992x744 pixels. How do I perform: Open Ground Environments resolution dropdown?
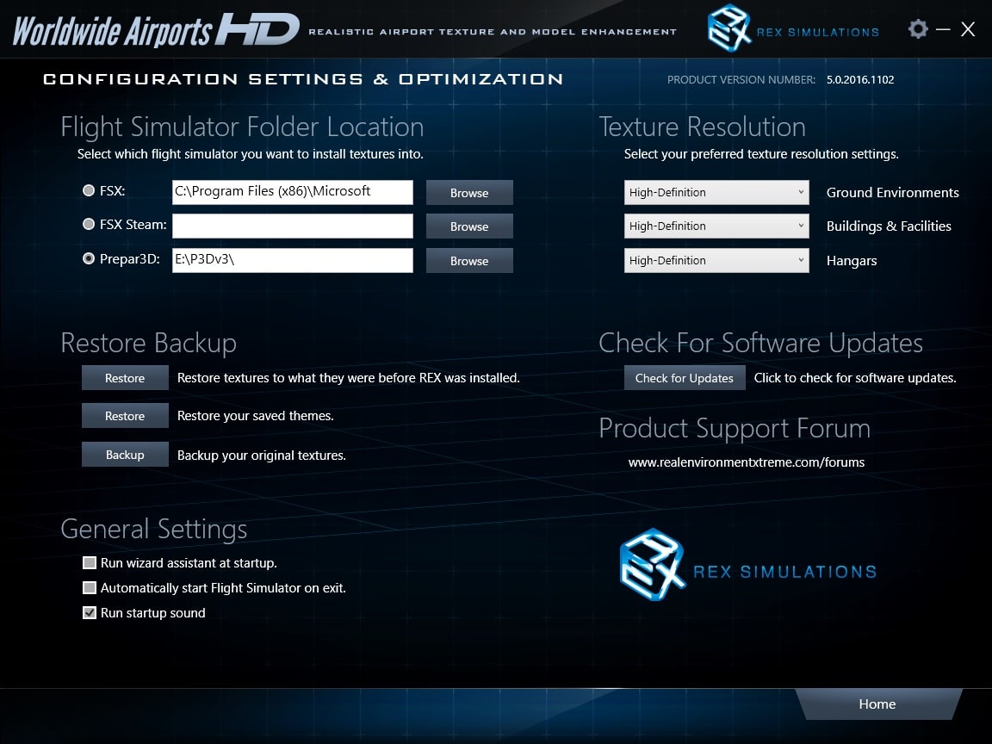(x=716, y=193)
